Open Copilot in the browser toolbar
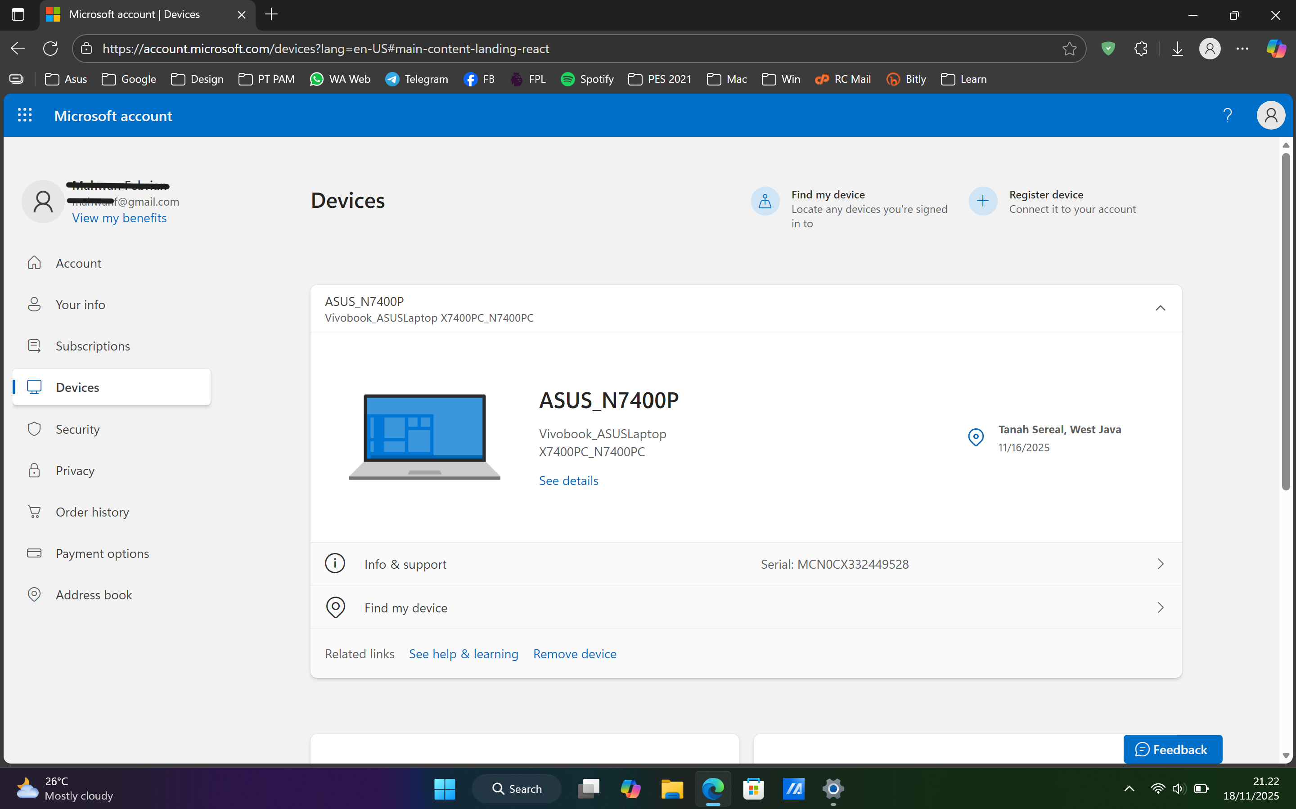Screen dimensions: 1296x809 [x=1276, y=48]
